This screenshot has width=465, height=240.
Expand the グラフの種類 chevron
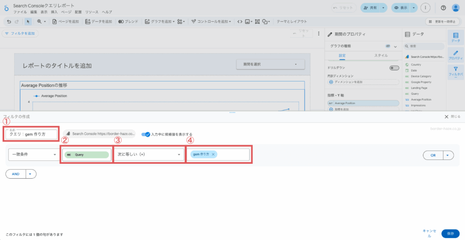click(x=396, y=47)
